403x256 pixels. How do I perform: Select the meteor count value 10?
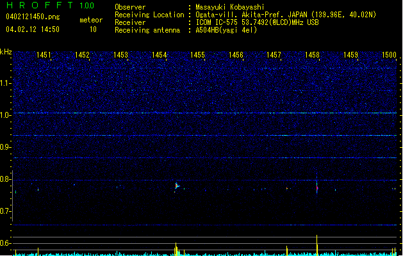pos(93,29)
